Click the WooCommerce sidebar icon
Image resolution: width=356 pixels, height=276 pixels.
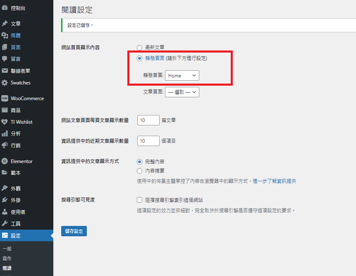coord(5,98)
